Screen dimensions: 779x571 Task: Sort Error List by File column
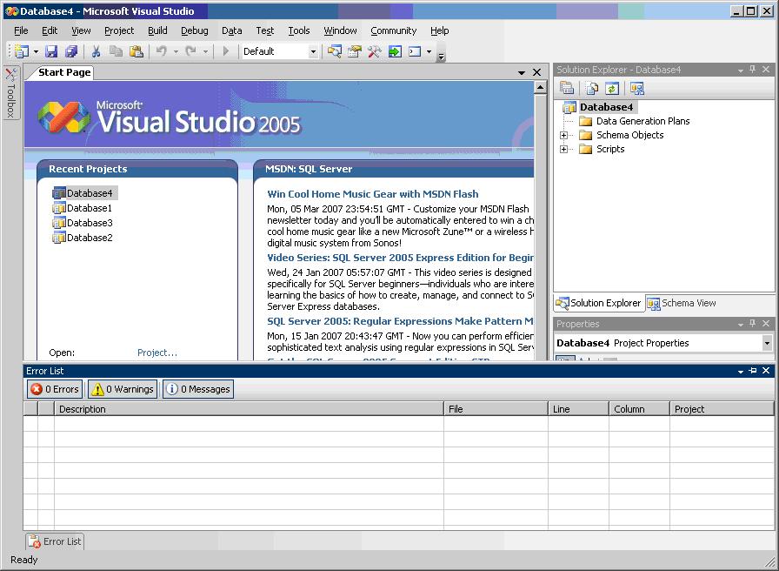[x=496, y=409]
